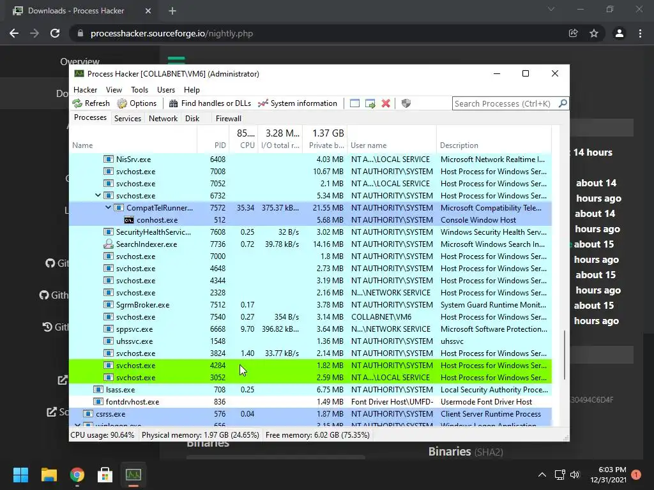Click the conhost.exe console icon
The height and width of the screenshot is (490, 654).
point(129,220)
